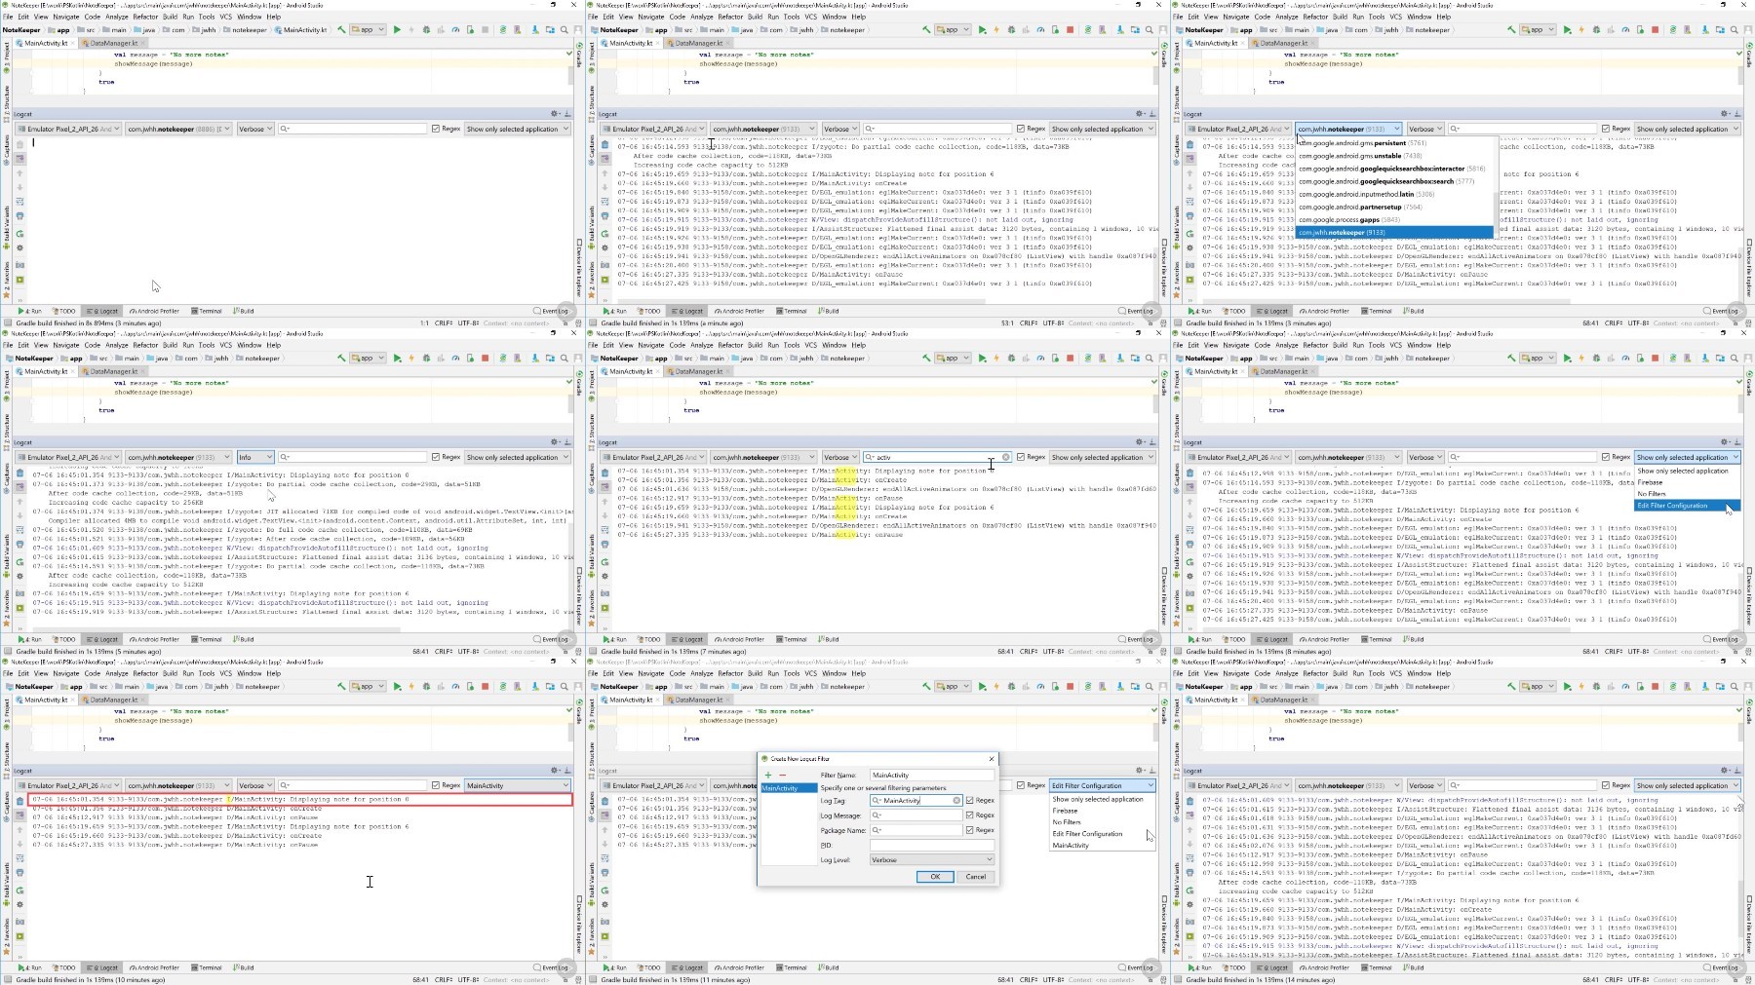Toggle Regex checkbox next to the 'activ' search field
This screenshot has height=985, width=1755.
(x=1021, y=457)
